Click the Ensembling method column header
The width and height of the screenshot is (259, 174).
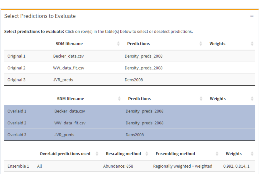(x=175, y=154)
